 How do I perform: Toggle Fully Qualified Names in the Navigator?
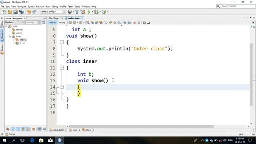[34, 129]
